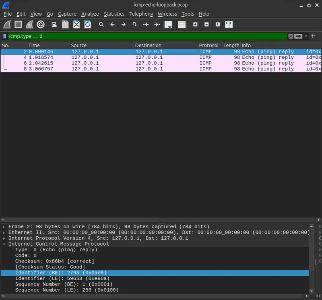Zoom out the main window text
Viewport: 322px width, 300px height.
(x=206, y=25)
